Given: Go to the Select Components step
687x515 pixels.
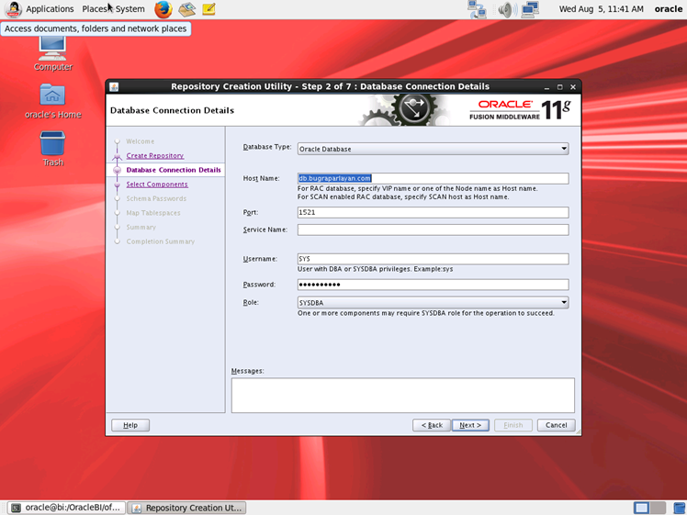Looking at the screenshot, I should pos(157,185).
